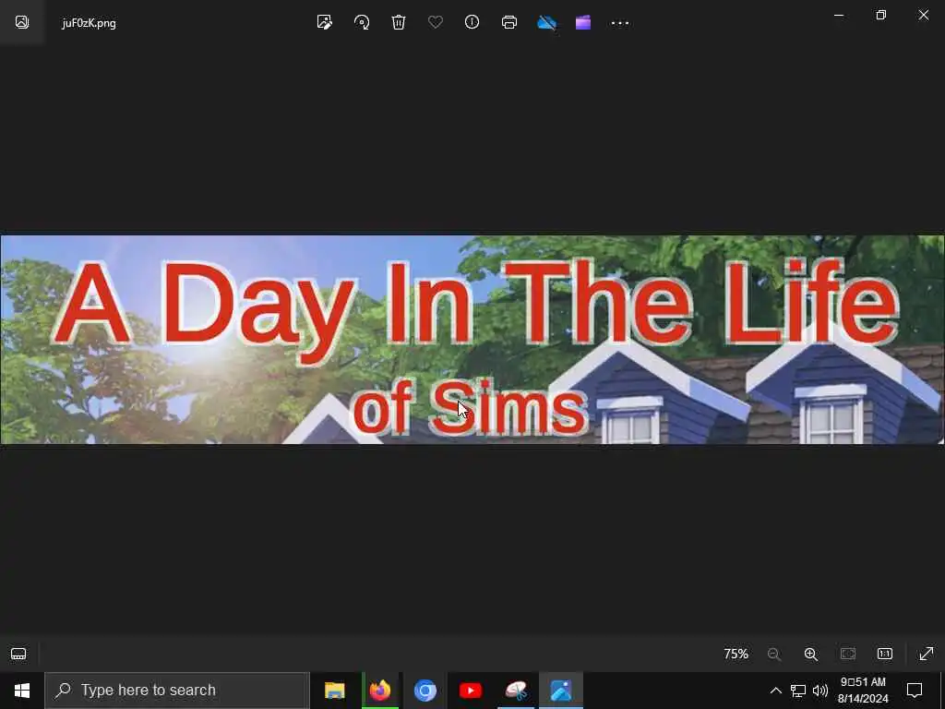Print the image using printer icon
The height and width of the screenshot is (709, 945).
[509, 22]
